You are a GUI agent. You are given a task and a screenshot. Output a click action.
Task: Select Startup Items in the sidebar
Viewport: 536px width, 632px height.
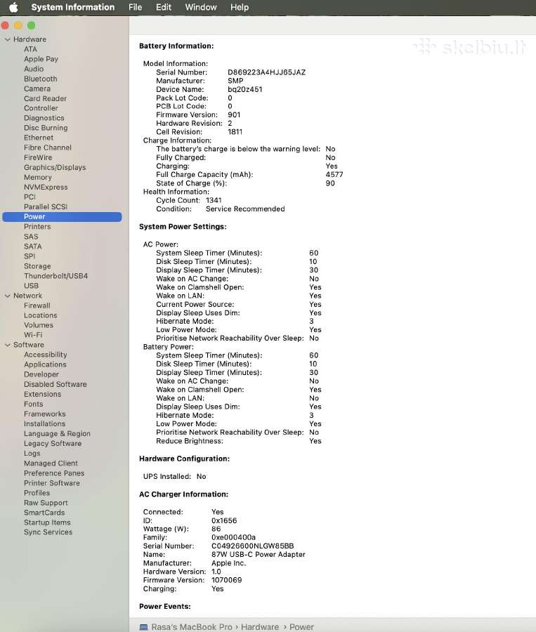click(47, 522)
